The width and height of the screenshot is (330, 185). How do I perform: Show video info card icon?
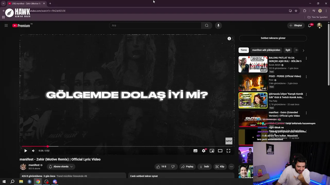pyautogui.click(x=229, y=39)
